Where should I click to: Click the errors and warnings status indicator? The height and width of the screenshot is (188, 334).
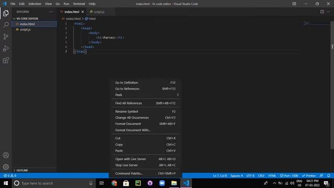10,175
